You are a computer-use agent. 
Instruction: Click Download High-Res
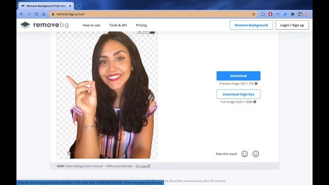(239, 94)
